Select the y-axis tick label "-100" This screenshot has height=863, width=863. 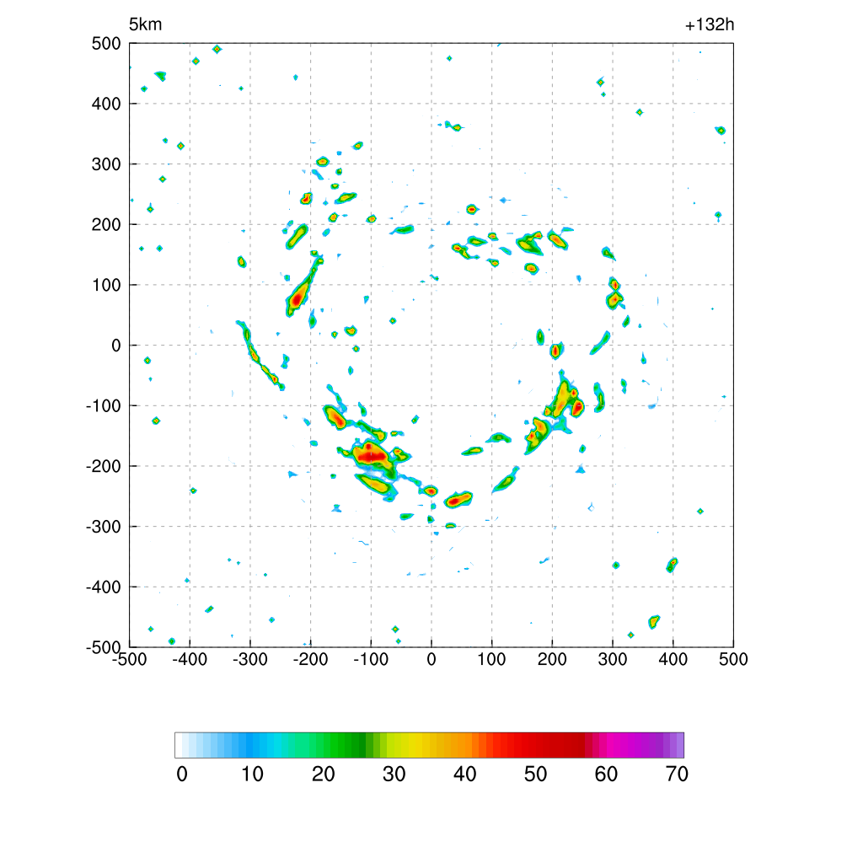click(x=104, y=405)
